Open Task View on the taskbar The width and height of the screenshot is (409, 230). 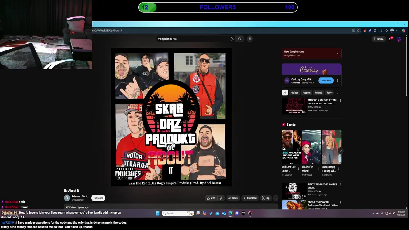click(198, 213)
